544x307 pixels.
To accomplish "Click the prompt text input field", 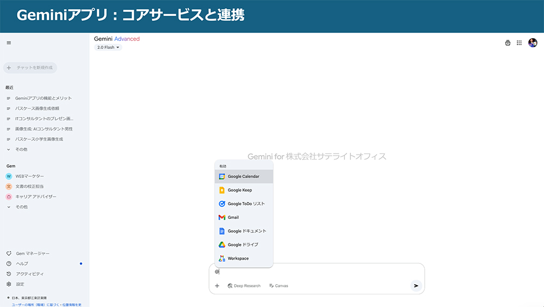I will pos(317,272).
